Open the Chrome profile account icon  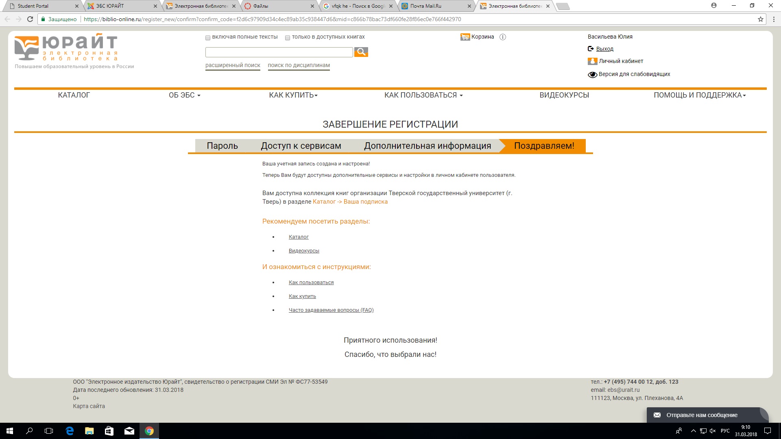click(x=713, y=6)
